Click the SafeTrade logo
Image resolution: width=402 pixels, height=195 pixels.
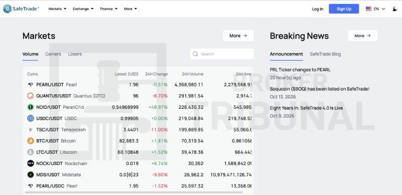(21, 9)
